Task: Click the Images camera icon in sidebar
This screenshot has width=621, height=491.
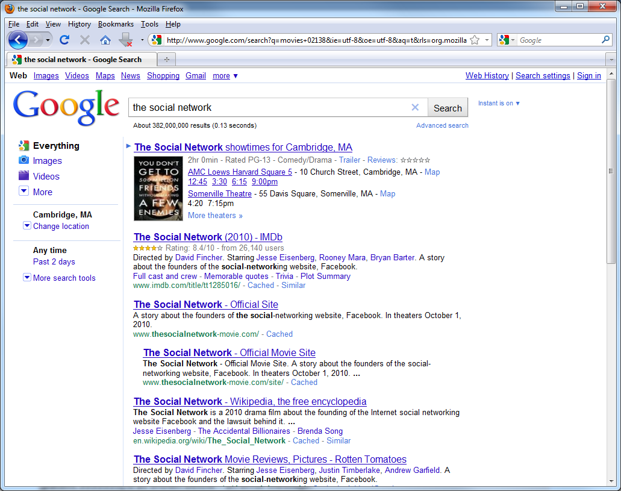Action: tap(23, 160)
